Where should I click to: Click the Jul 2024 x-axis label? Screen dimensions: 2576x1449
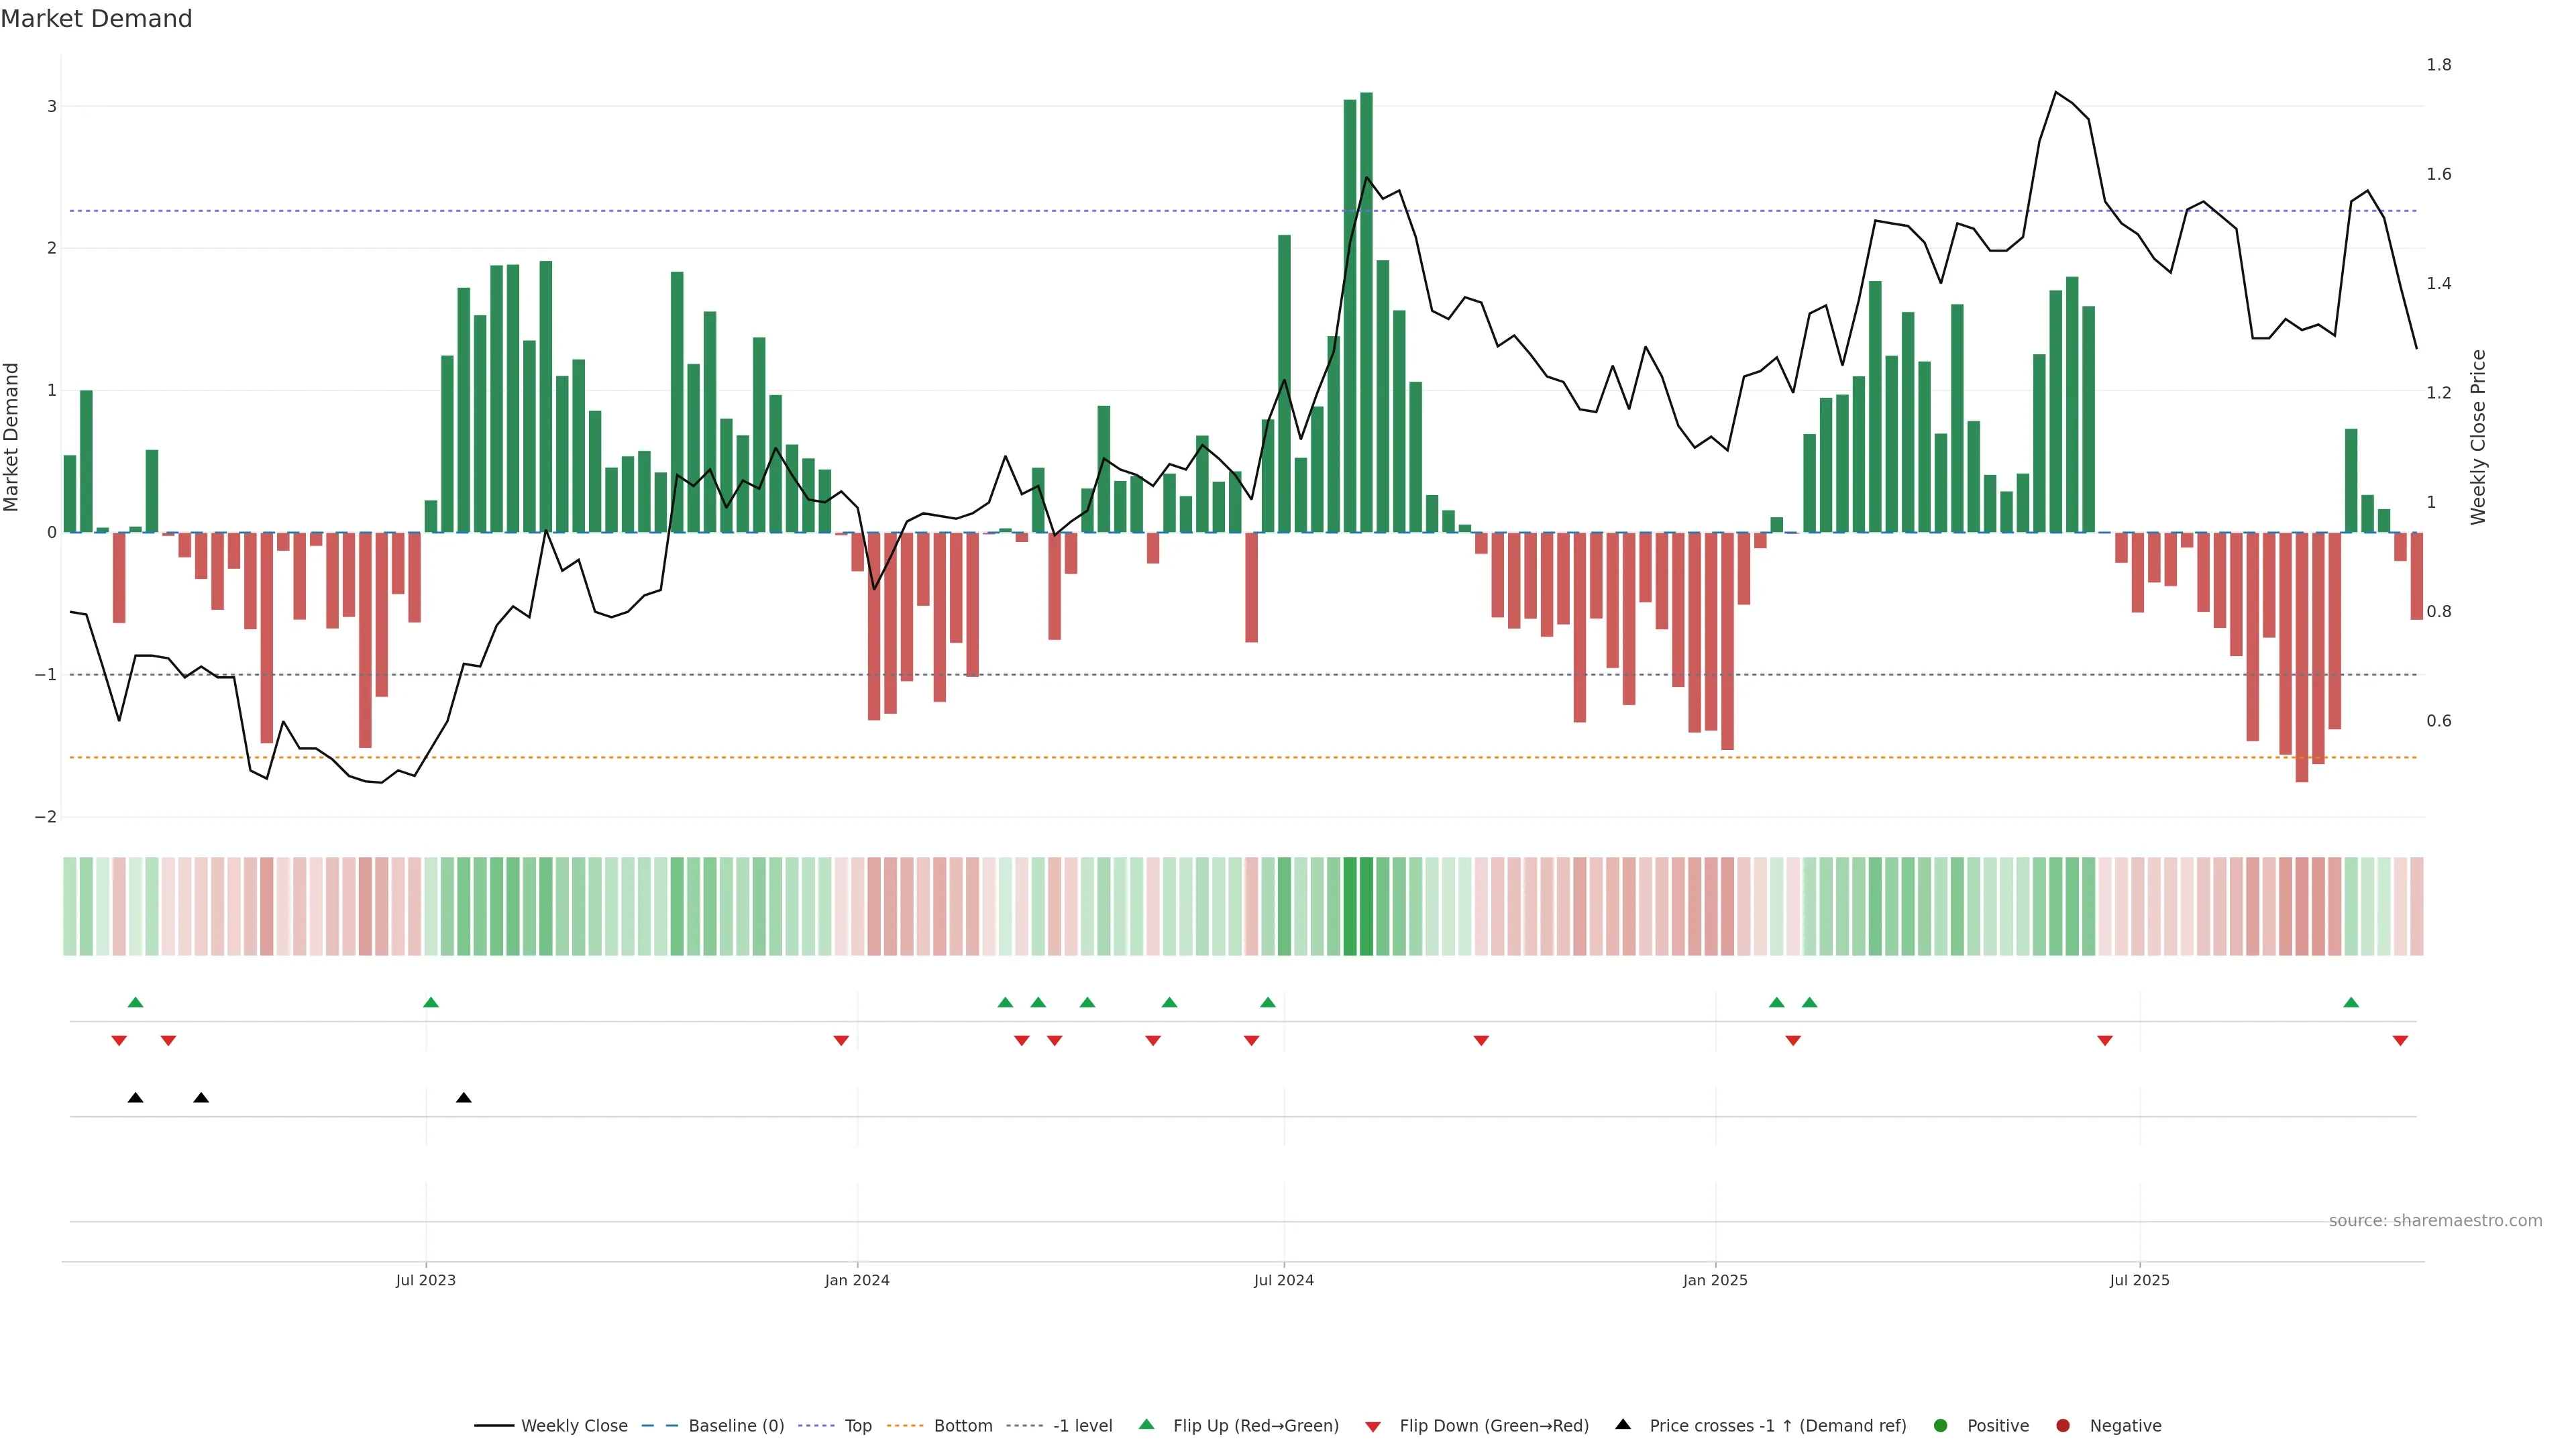pyautogui.click(x=1284, y=1280)
